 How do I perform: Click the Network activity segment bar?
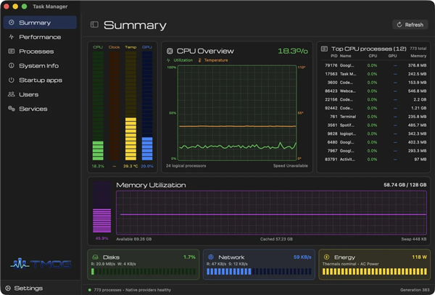[x=259, y=271]
